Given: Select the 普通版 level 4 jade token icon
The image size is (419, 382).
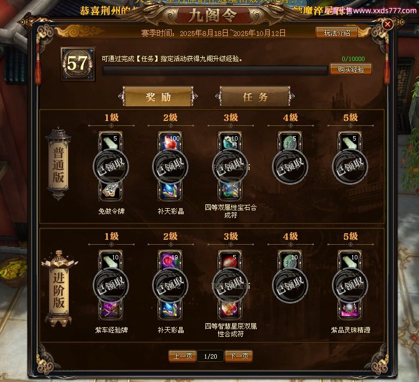Looking at the screenshot, I should (290, 142).
